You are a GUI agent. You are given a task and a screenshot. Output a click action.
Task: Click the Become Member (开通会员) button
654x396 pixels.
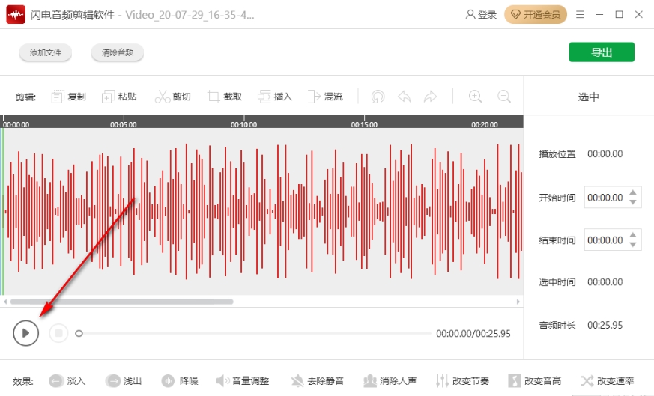point(536,15)
